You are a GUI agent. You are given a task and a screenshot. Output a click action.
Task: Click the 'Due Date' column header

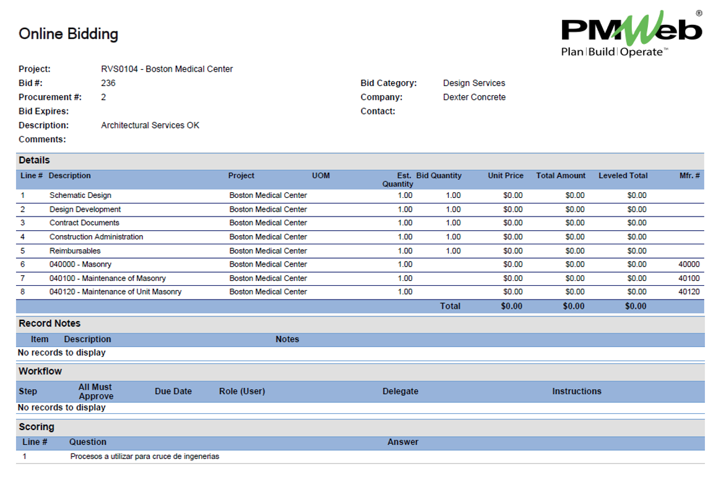click(173, 392)
